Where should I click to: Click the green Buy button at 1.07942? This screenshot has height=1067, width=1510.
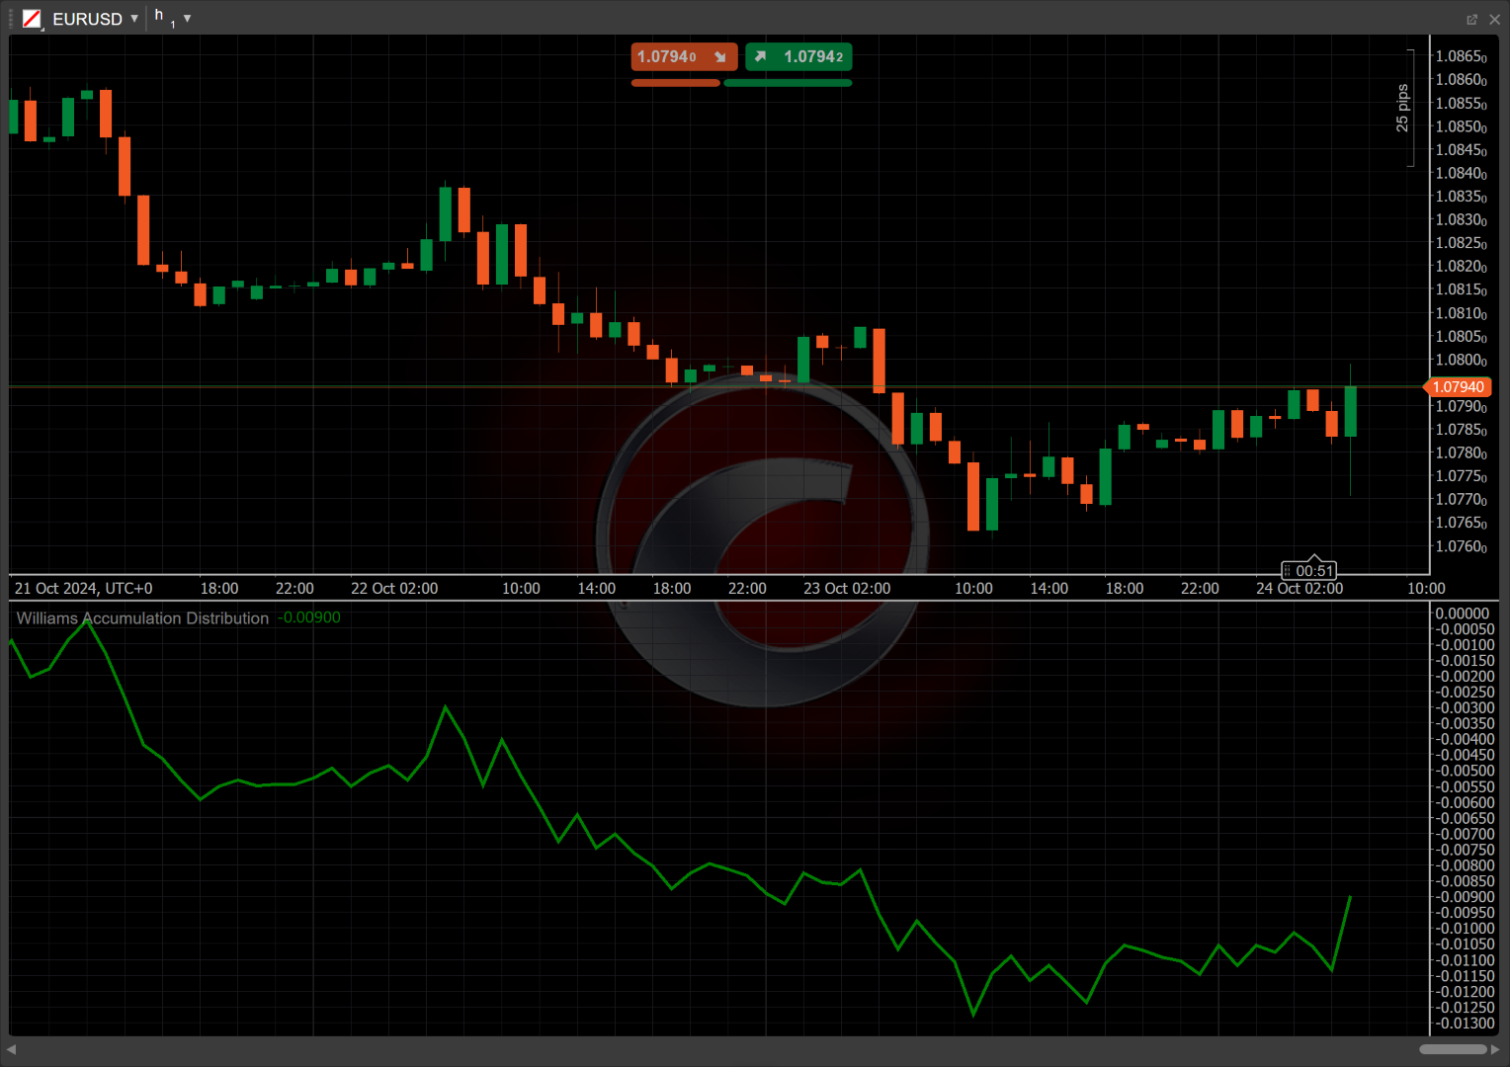(x=798, y=57)
